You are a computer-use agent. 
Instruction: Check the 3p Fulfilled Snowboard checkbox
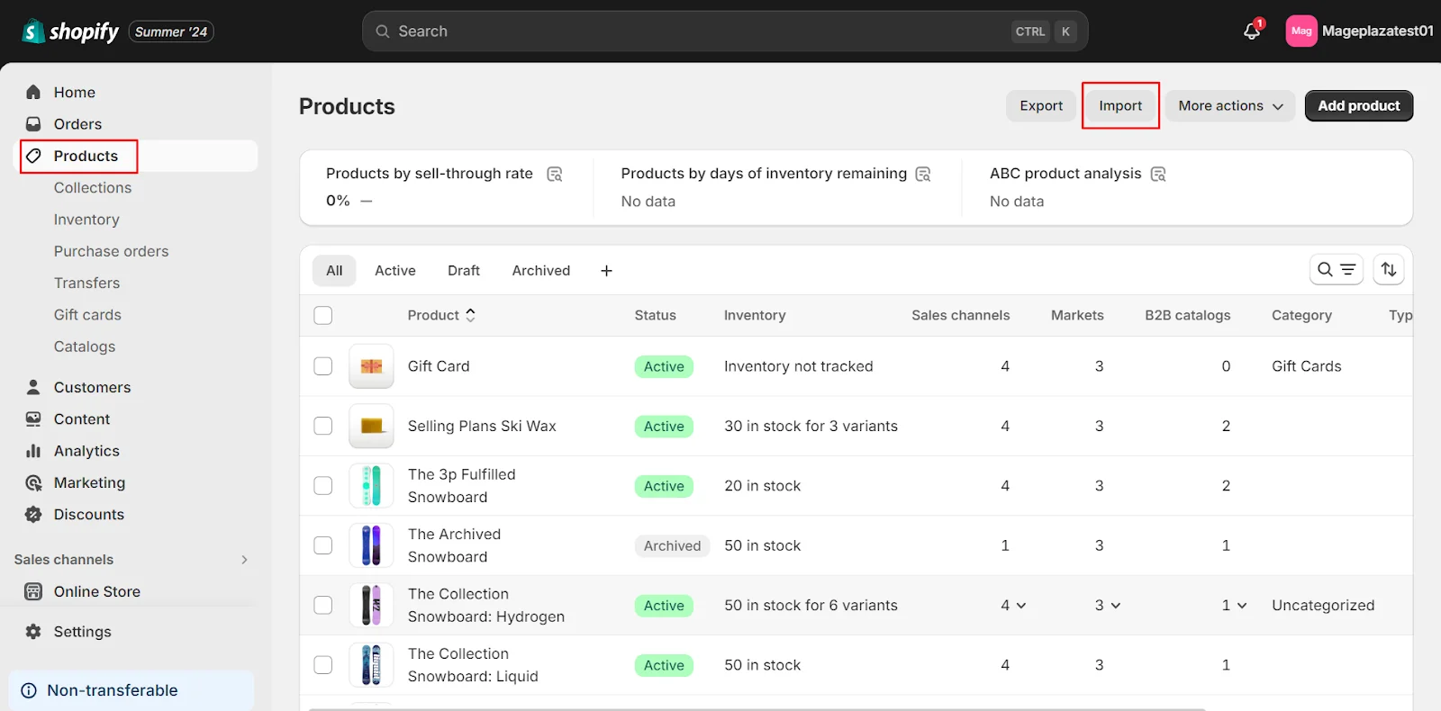point(323,486)
